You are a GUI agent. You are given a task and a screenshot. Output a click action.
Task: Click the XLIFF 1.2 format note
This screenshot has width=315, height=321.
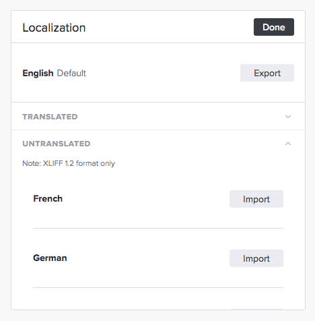click(x=69, y=163)
